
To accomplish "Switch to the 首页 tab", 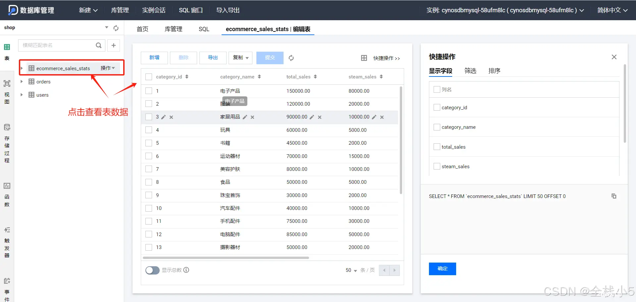I will tap(142, 29).
